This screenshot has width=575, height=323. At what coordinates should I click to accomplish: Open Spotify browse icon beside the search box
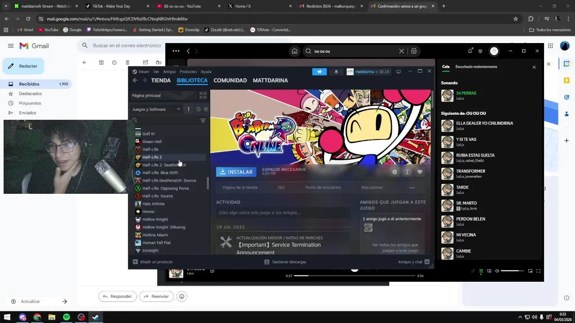[414, 51]
